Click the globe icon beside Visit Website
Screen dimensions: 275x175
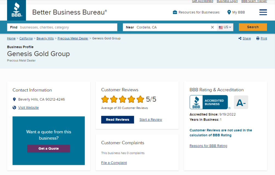(15, 108)
